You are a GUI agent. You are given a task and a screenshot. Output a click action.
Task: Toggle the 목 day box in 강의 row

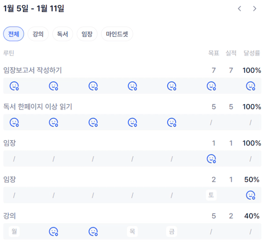coord(132,232)
